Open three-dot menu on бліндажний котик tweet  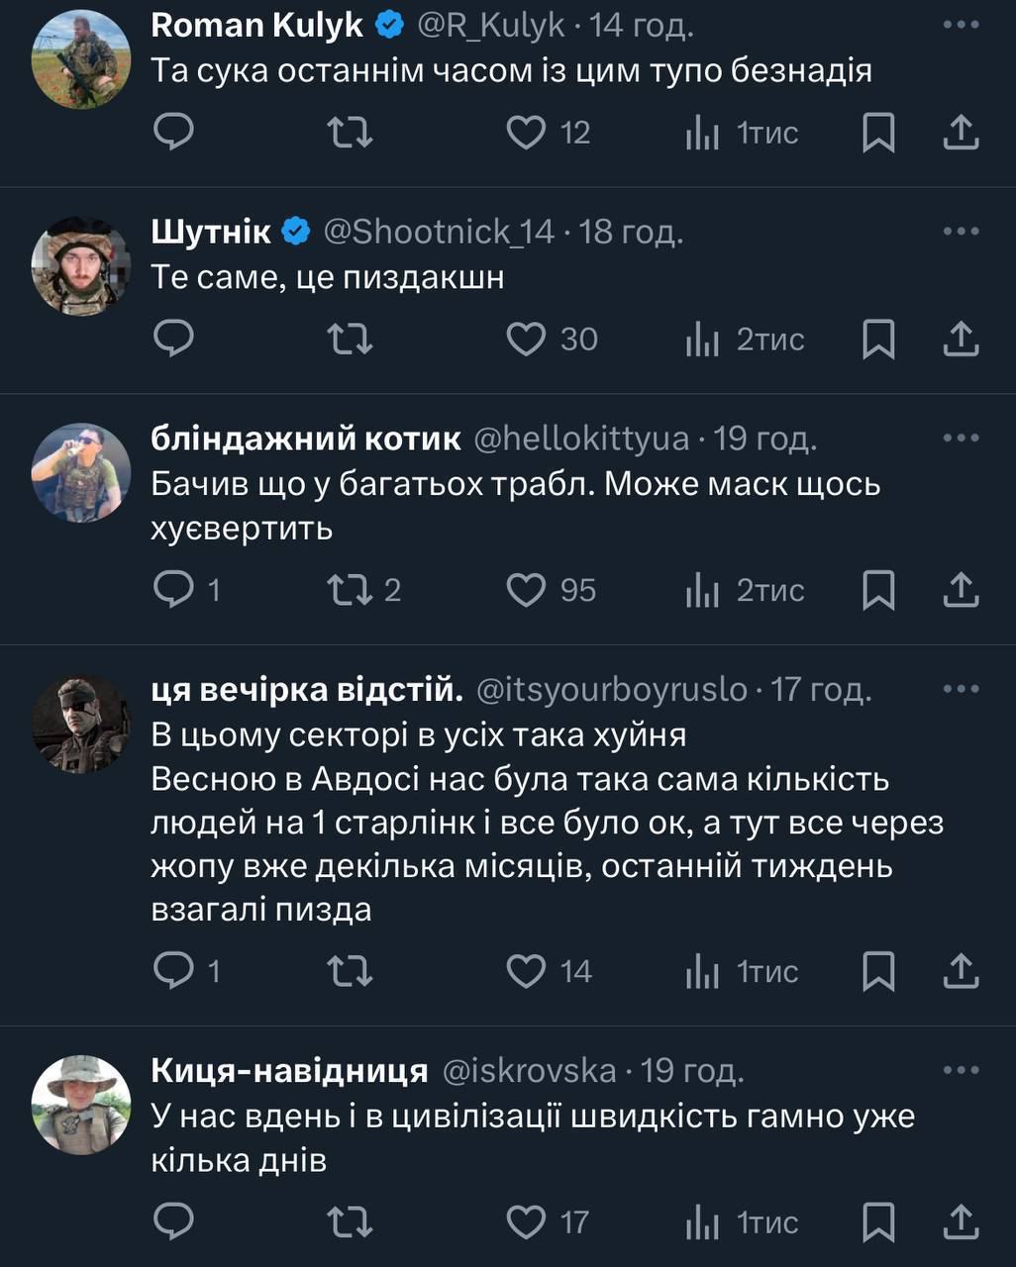click(961, 439)
